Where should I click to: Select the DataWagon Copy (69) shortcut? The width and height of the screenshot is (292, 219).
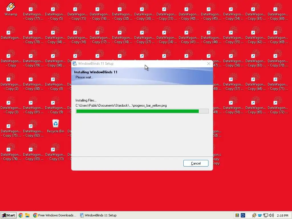tap(278, 35)
